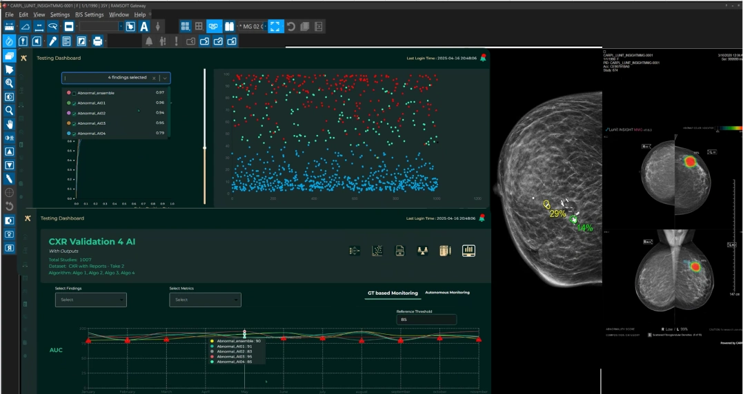Collapse the findings selected dropdown arrow
Viewport: 743px width, 394px height.
(x=164, y=78)
